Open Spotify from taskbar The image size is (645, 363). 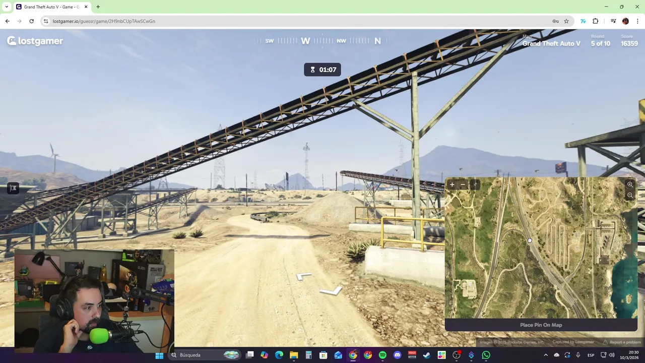[x=382, y=355]
